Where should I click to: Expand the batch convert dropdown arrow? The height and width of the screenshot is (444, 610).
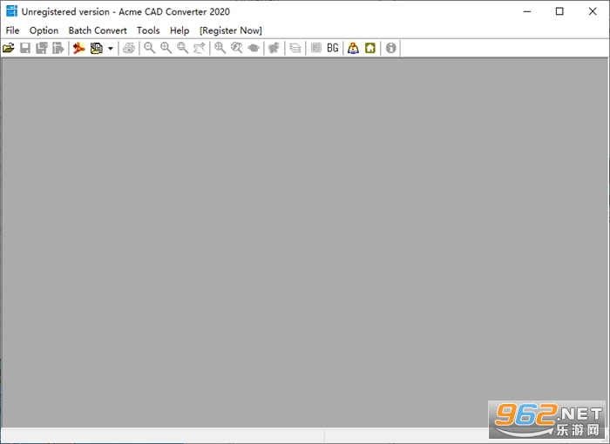pyautogui.click(x=111, y=48)
